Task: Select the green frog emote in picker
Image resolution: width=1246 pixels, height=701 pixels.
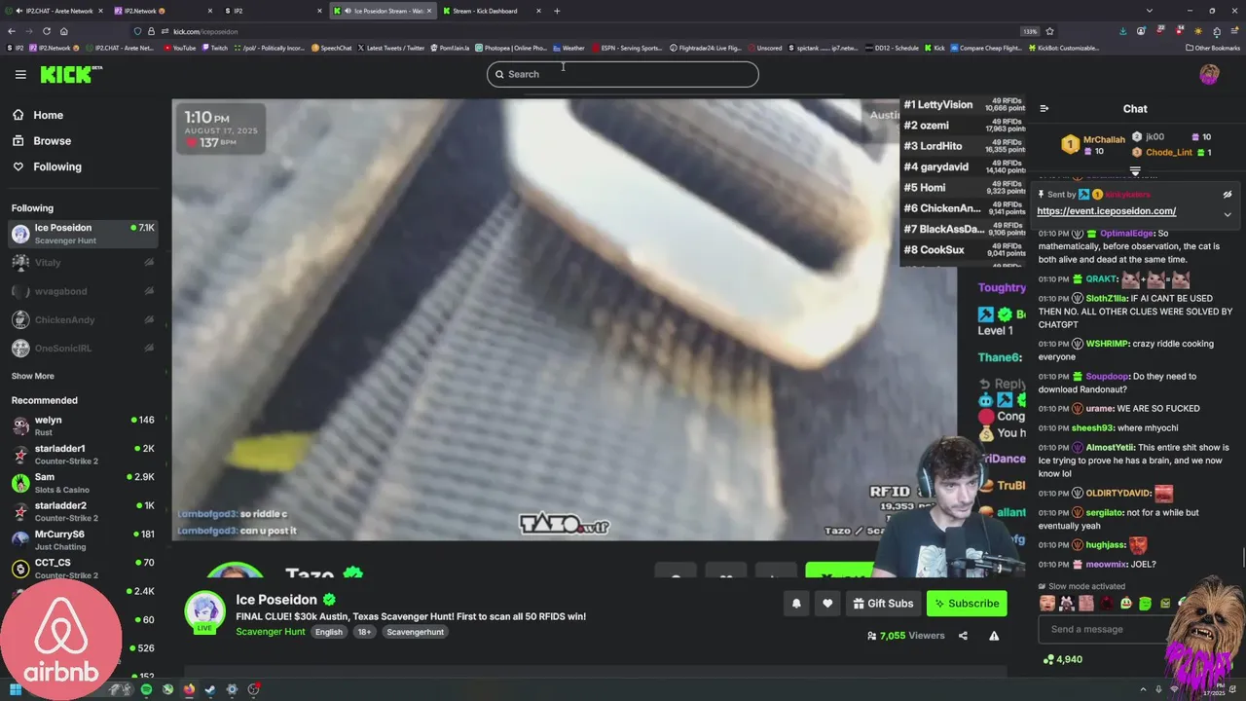Action: click(1146, 604)
